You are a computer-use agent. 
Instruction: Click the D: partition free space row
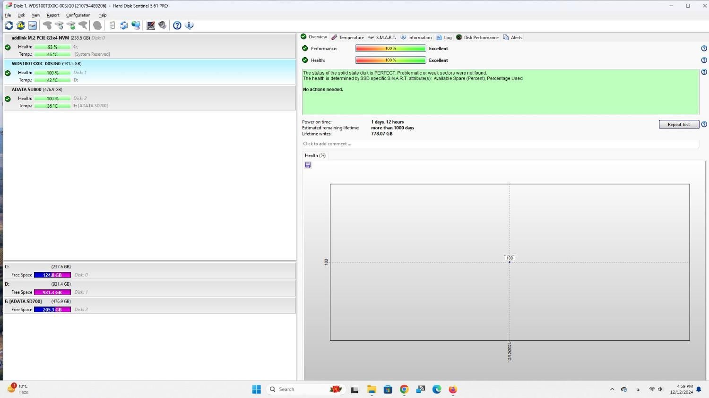click(149, 288)
